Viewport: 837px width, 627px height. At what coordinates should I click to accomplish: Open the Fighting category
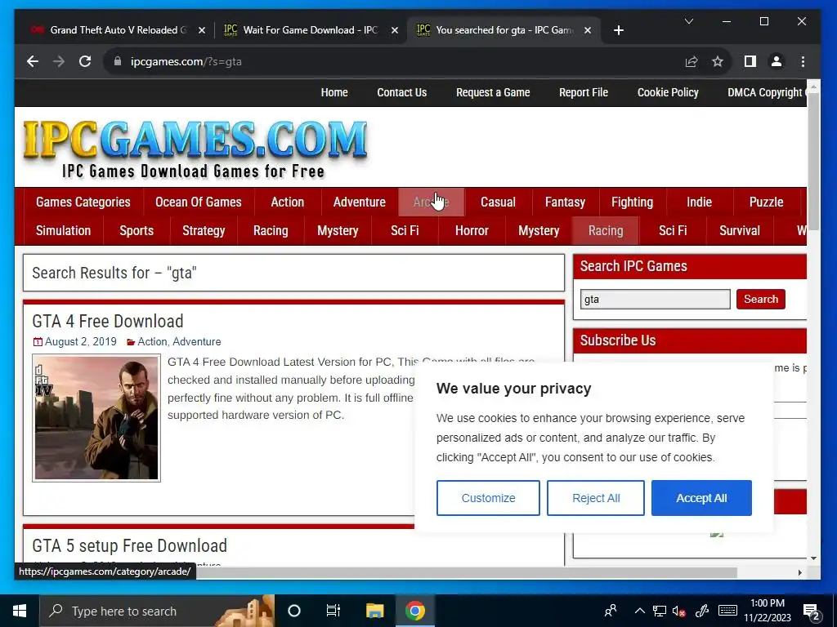click(x=632, y=202)
